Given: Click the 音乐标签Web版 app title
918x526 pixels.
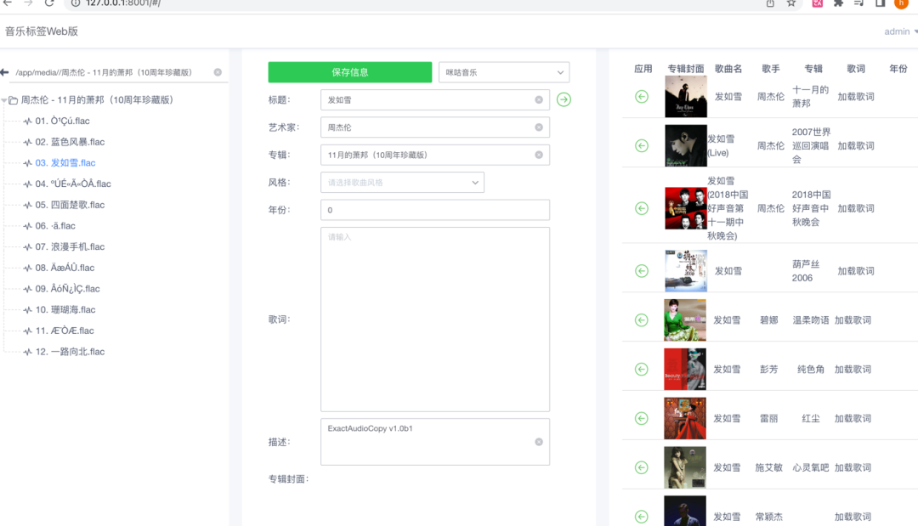Looking at the screenshot, I should click(x=42, y=31).
